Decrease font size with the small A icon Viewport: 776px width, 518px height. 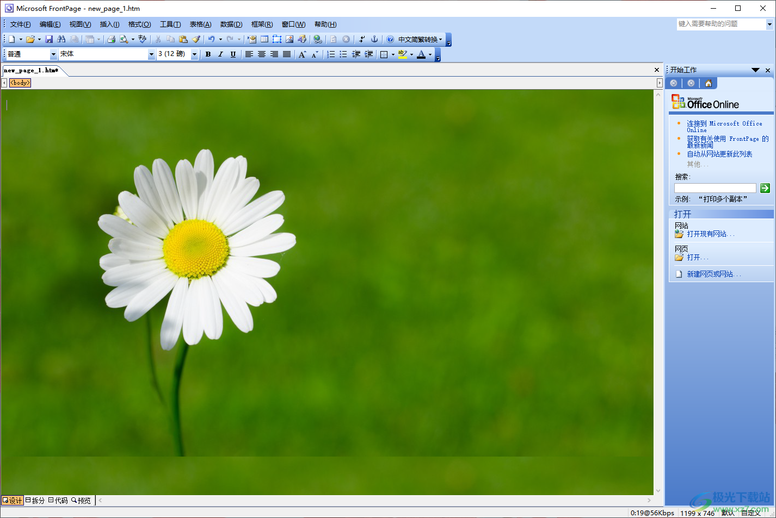[x=315, y=54]
